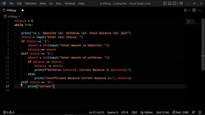Viewport: 205px width, 115px height.
Task: Expand the run options dropdown arrow
Action: coord(189,11)
